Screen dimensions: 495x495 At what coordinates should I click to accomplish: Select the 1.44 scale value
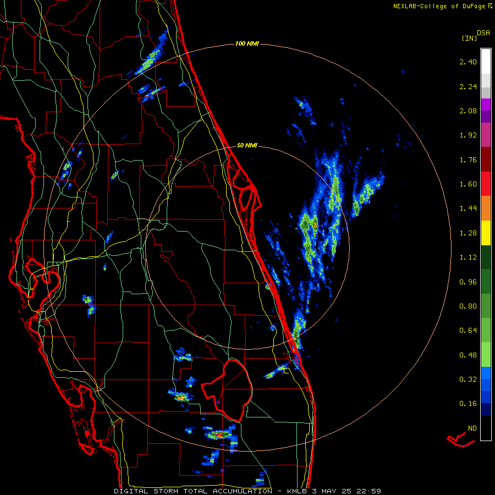pos(468,208)
